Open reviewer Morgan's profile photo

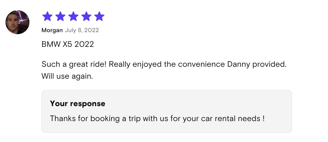[x=17, y=22]
